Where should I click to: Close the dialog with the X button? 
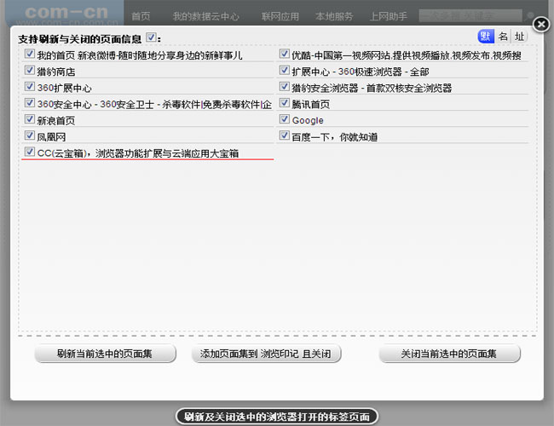coord(540,25)
